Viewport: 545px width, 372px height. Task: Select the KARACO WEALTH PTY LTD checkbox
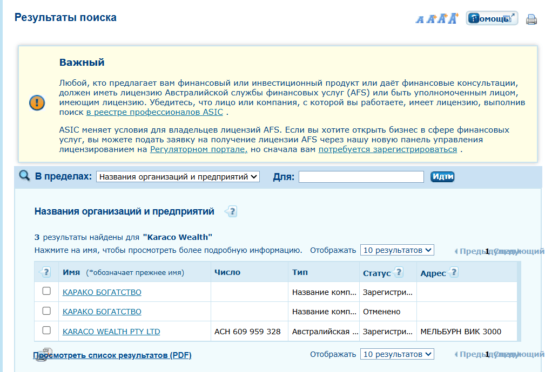click(x=46, y=330)
